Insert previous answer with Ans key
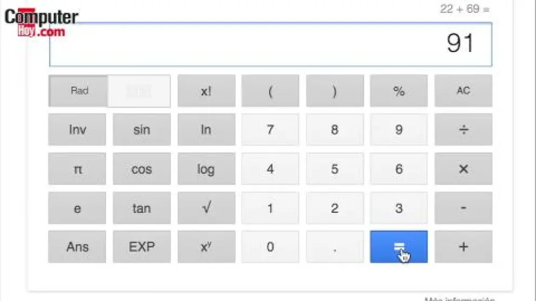 [77, 247]
